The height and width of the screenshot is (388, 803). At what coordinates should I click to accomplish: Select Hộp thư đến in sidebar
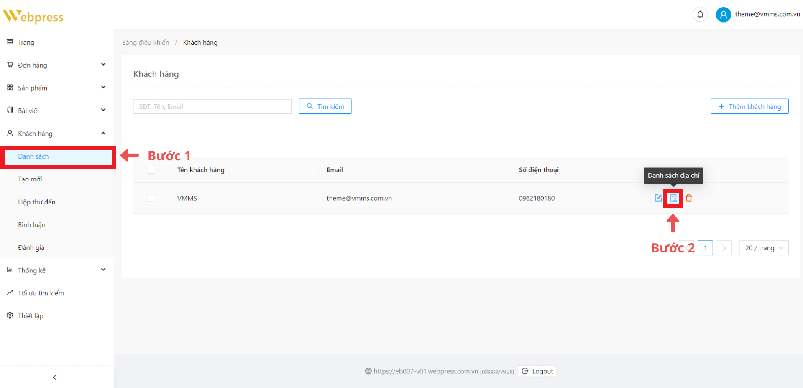37,202
